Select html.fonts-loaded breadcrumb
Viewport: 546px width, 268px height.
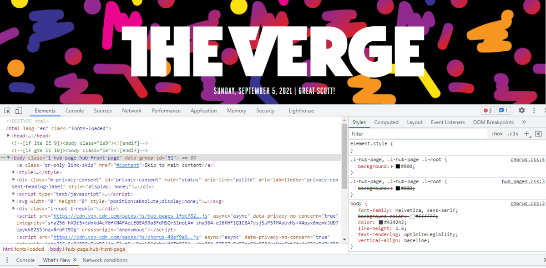pos(23,249)
